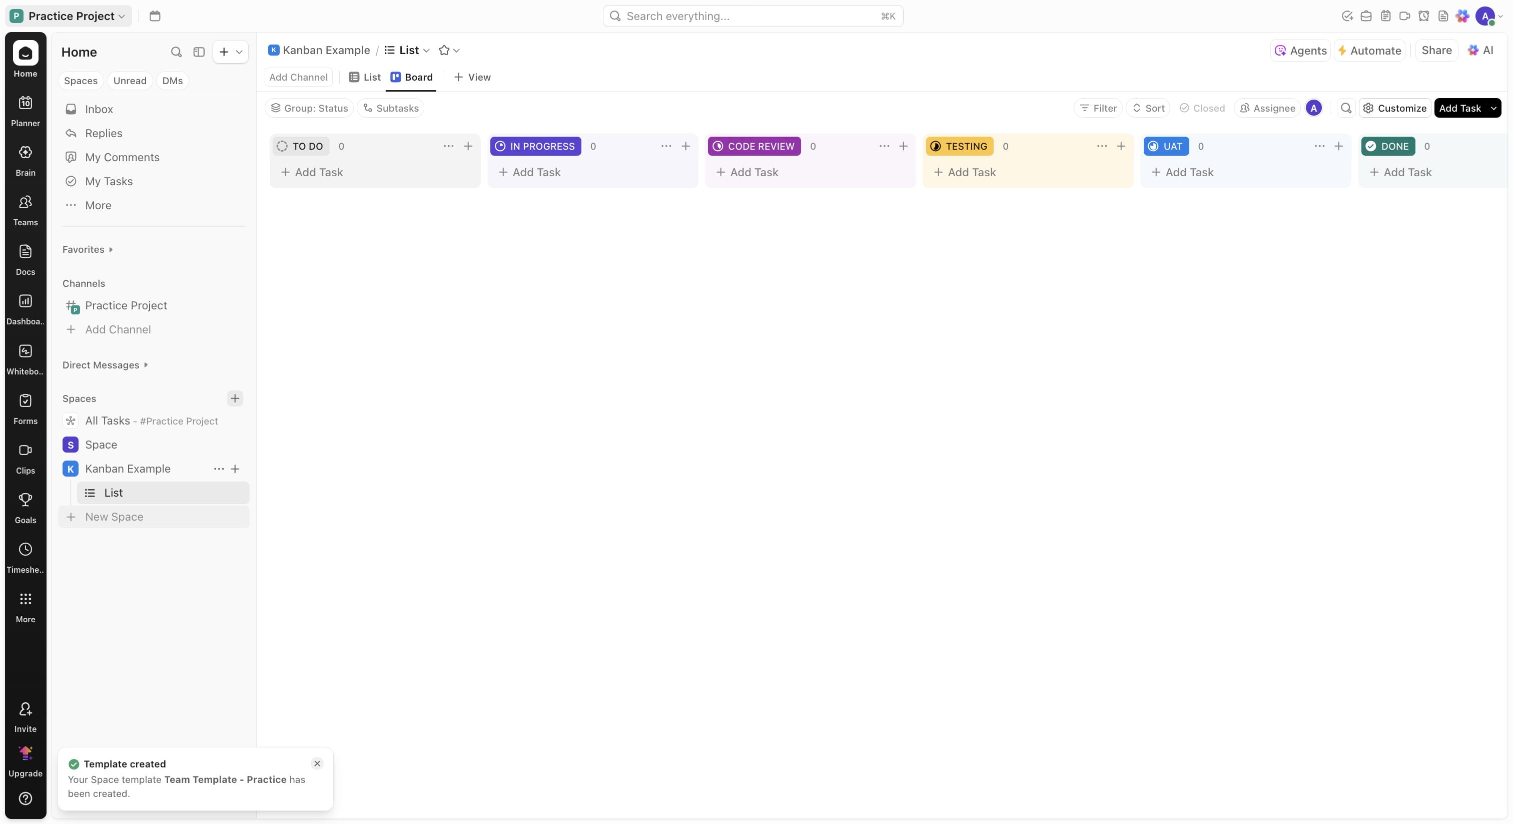The image size is (1513, 824).
Task: Click the board search magnifier icon
Action: [1346, 108]
